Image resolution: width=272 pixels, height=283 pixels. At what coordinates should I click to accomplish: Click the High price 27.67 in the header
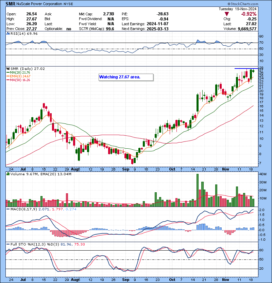pyautogui.click(x=32, y=19)
